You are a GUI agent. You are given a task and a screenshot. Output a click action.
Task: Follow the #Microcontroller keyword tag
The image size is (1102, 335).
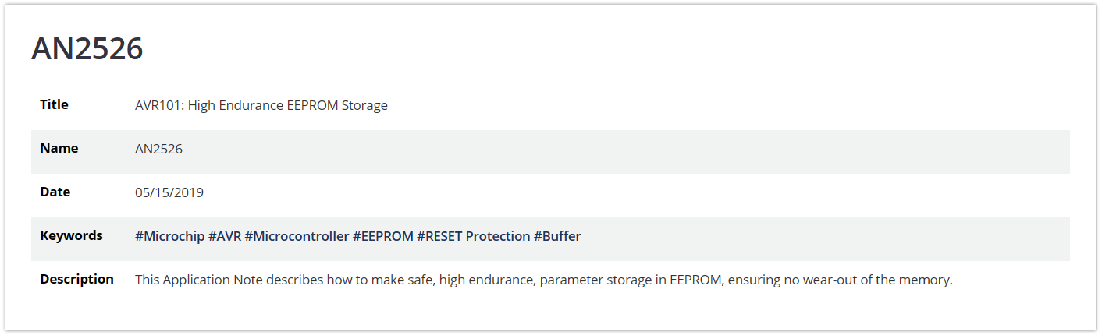click(297, 236)
